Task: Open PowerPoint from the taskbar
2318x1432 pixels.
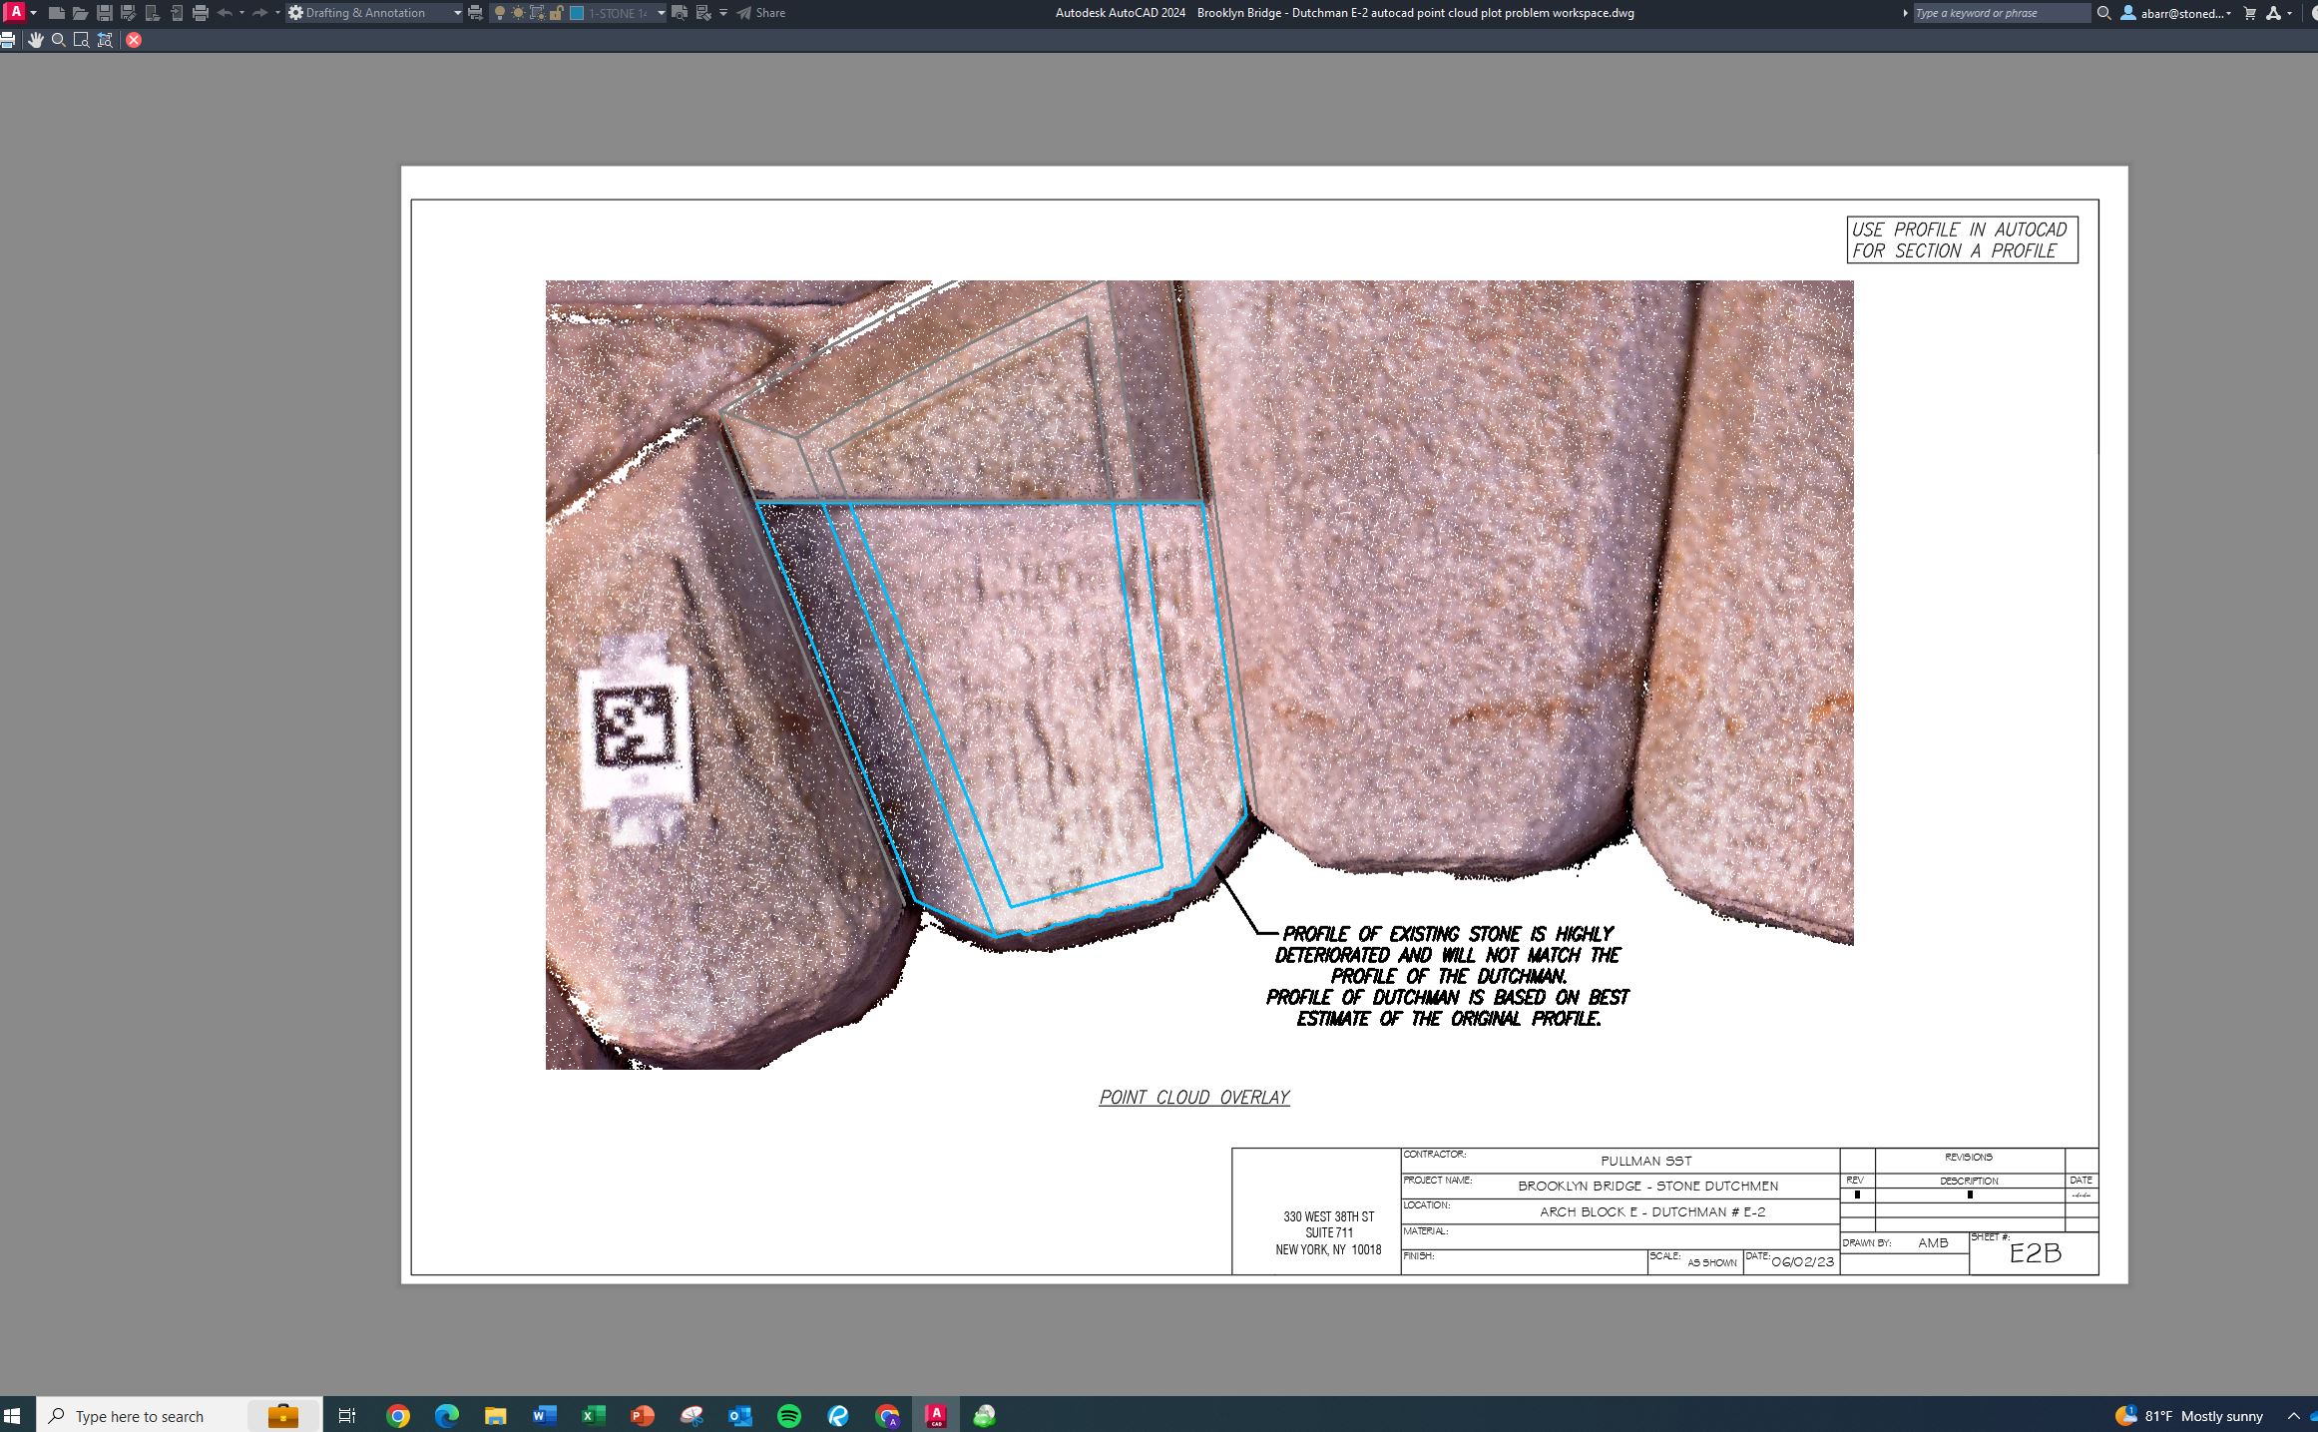Action: click(x=643, y=1415)
